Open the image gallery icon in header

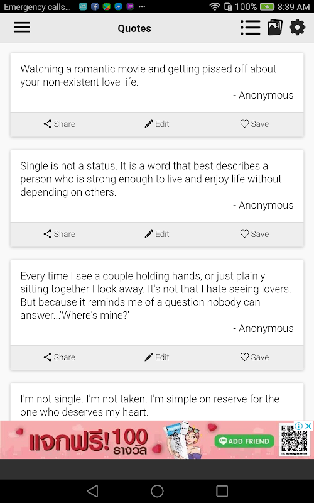[x=275, y=28]
